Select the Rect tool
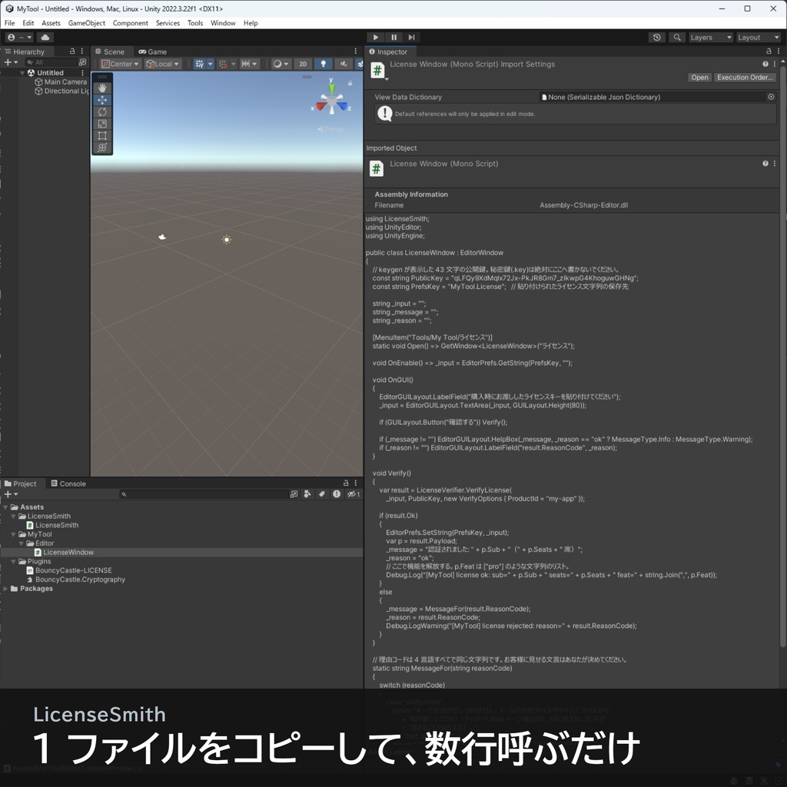787x787 pixels. point(102,135)
